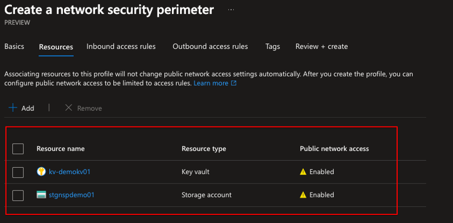Go to Outbound access rules tab
This screenshot has height=223, width=453.
(210, 47)
